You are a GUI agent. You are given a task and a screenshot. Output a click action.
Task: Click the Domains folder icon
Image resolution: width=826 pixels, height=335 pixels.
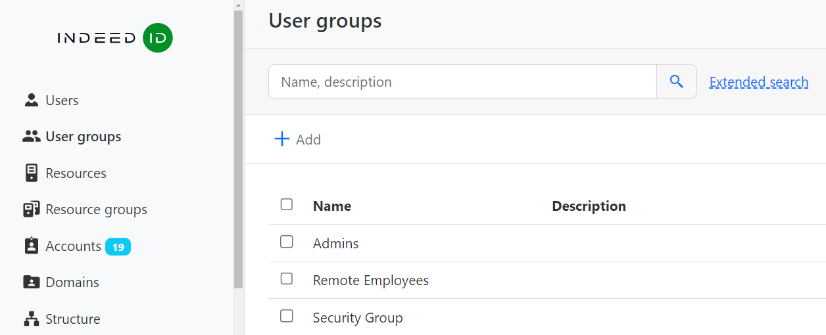(x=31, y=282)
